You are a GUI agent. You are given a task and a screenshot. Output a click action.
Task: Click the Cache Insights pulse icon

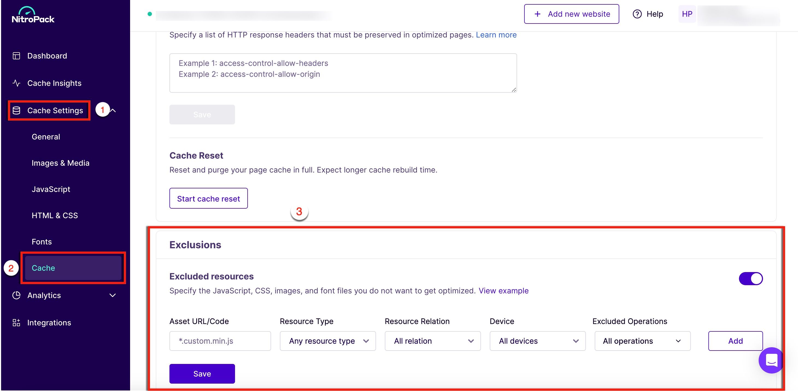16,83
